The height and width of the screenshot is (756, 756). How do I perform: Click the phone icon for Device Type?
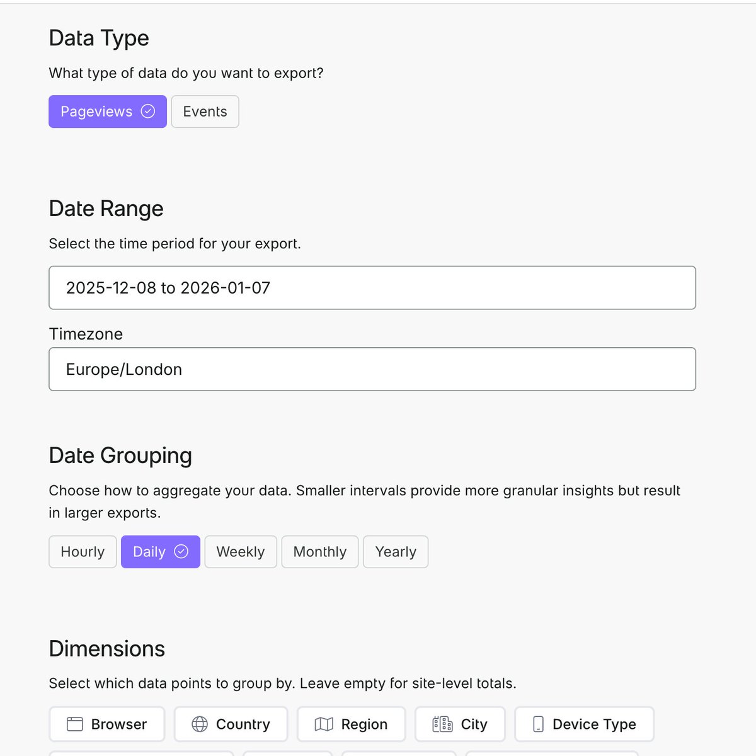pyautogui.click(x=538, y=724)
